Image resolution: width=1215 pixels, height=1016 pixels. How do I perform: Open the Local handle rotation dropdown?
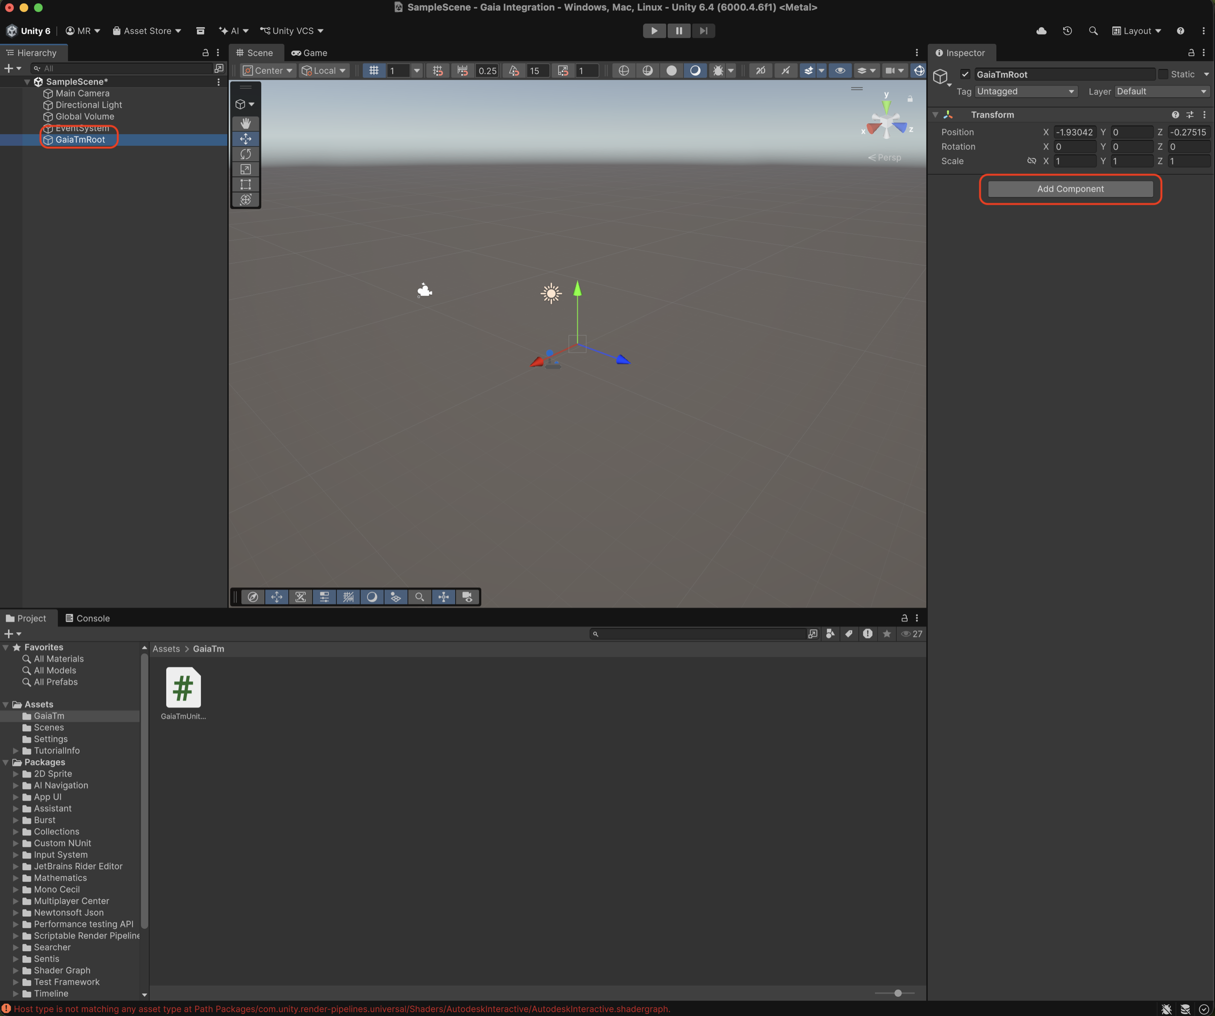point(323,70)
